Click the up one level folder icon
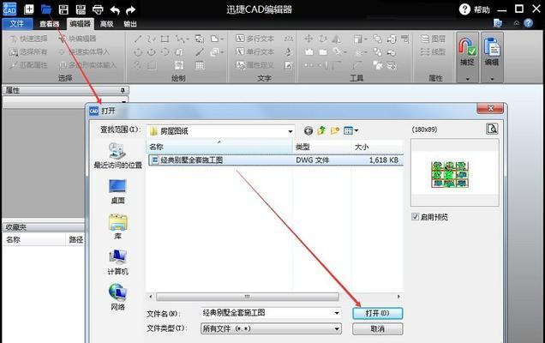 [321, 131]
